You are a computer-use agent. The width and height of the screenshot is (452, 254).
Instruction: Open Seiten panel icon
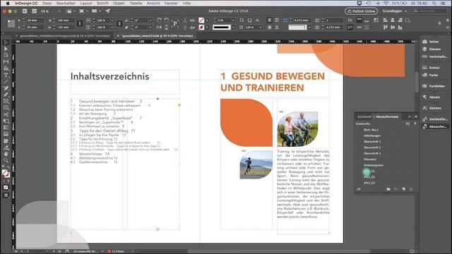(x=424, y=42)
